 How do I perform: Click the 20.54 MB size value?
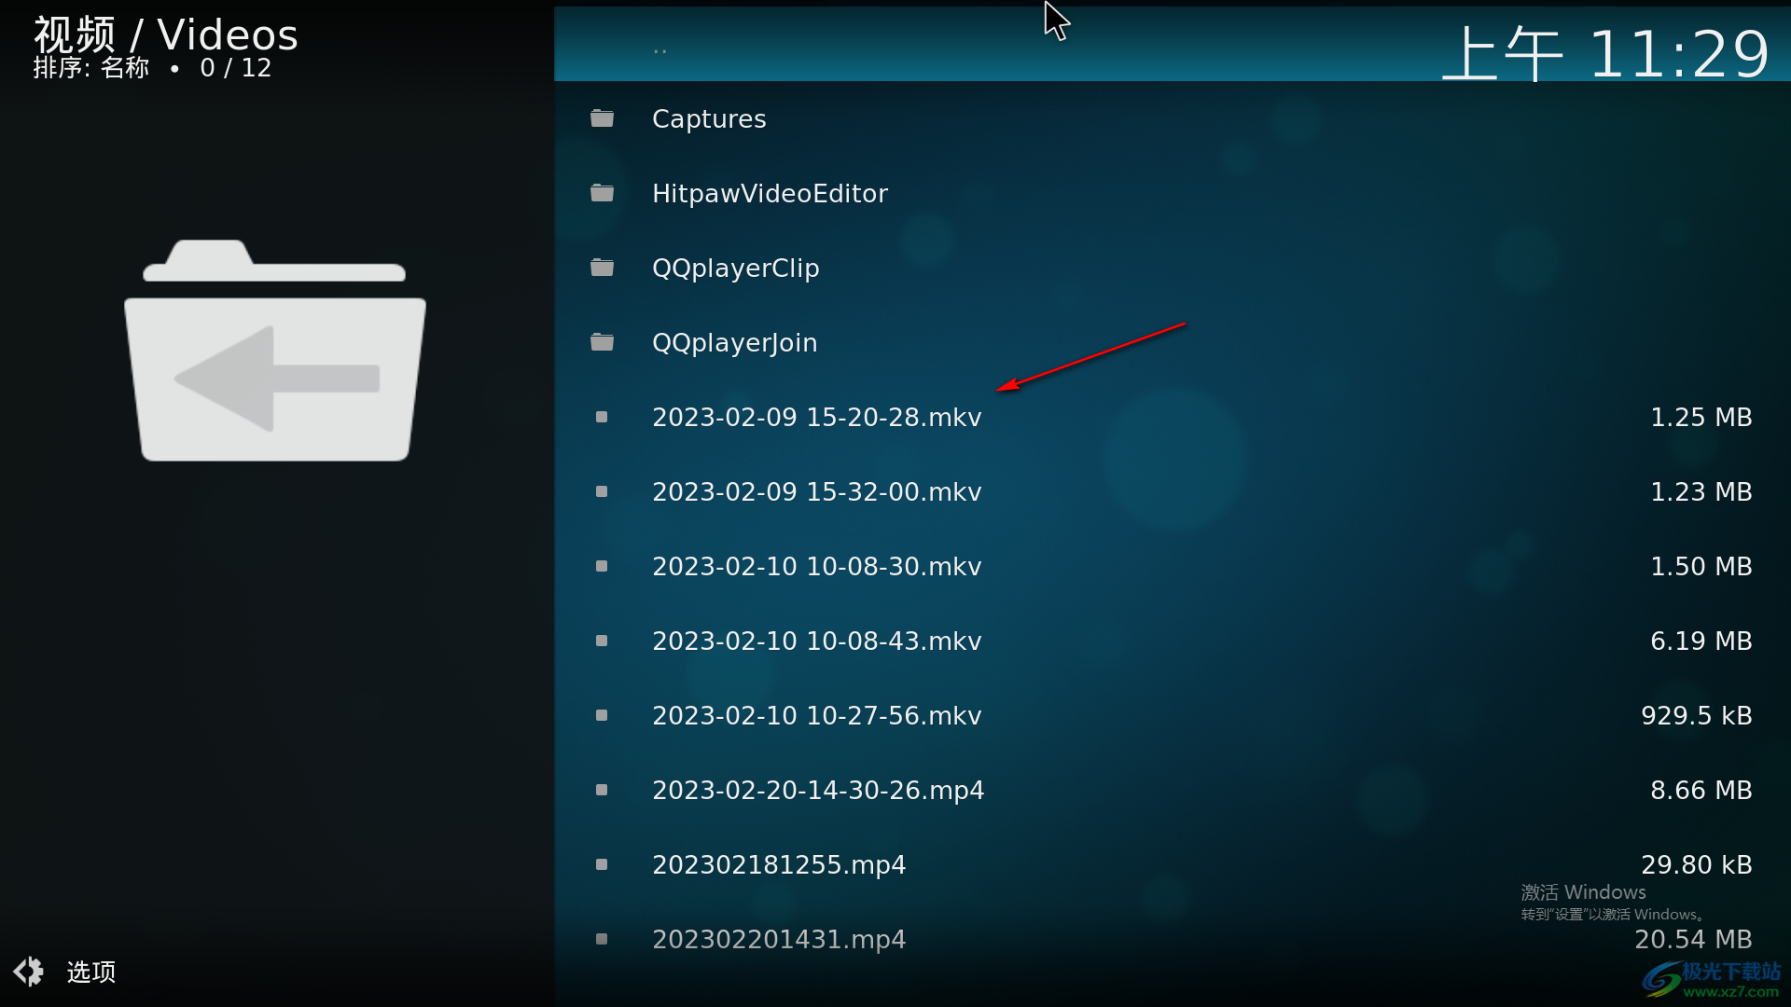coord(1693,939)
